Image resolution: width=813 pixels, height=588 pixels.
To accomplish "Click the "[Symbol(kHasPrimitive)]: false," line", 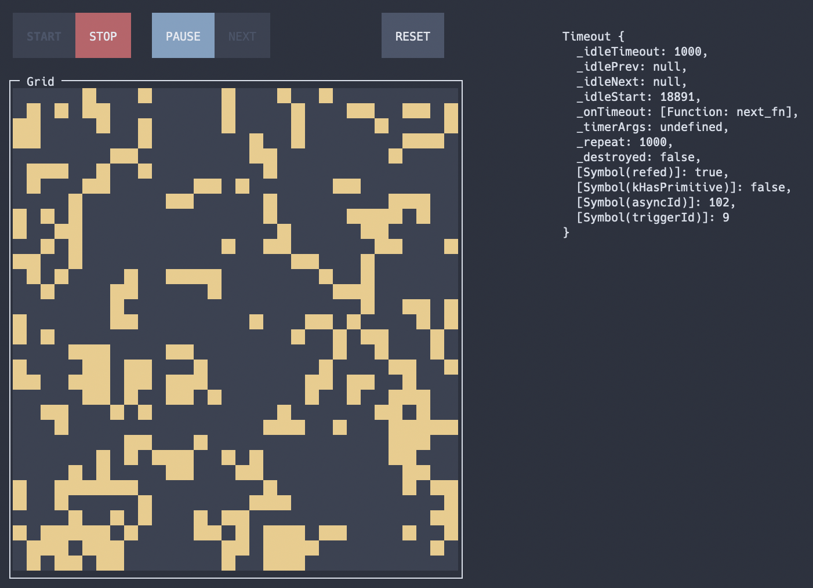I will point(684,187).
